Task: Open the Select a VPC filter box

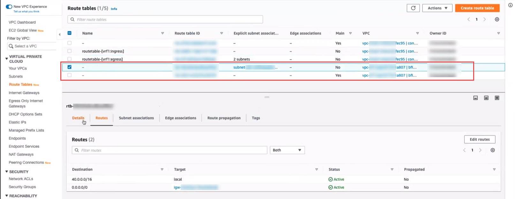Action: point(32,46)
